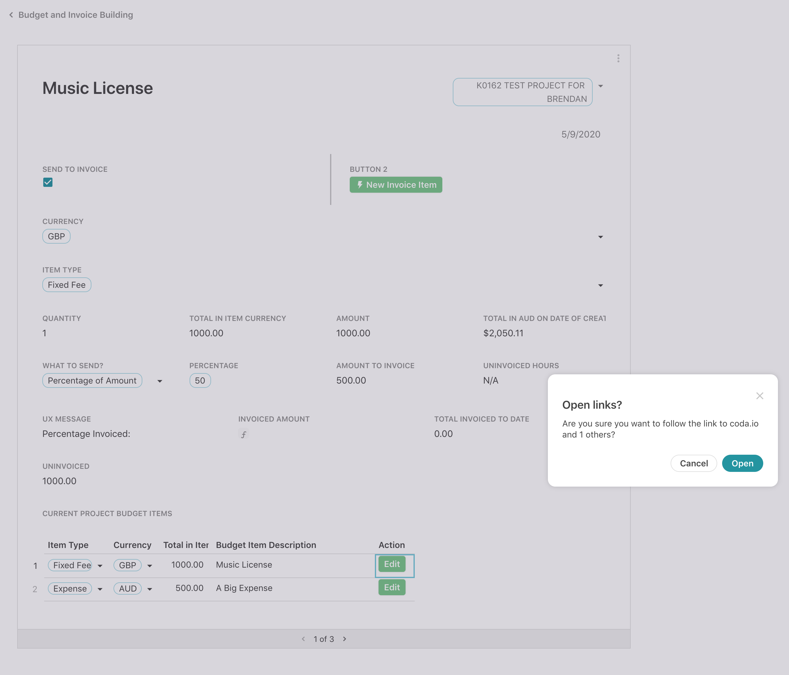
Task: Expand the What to Send dropdown
Action: pyautogui.click(x=160, y=381)
